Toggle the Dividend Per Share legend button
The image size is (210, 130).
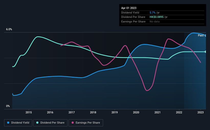point(50,123)
